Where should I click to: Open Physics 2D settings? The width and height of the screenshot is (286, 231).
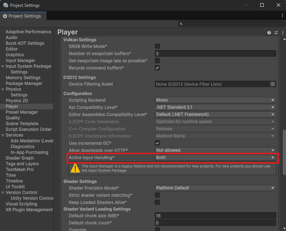point(17,101)
